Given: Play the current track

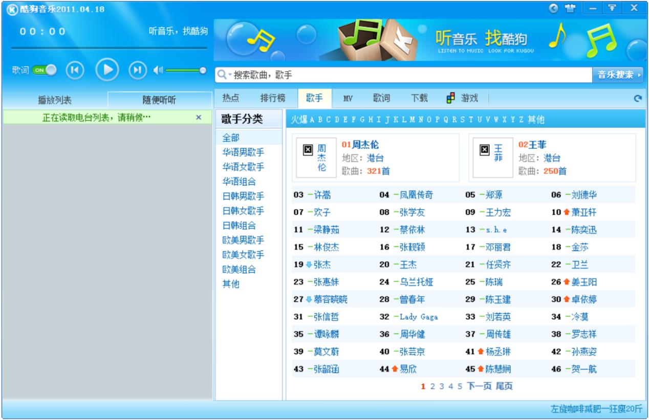Looking at the screenshot, I should pyautogui.click(x=107, y=70).
